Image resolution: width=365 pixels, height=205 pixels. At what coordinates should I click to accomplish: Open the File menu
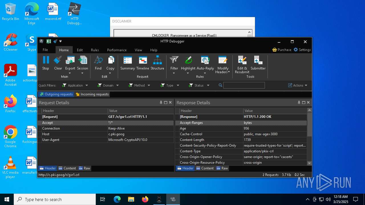45,50
